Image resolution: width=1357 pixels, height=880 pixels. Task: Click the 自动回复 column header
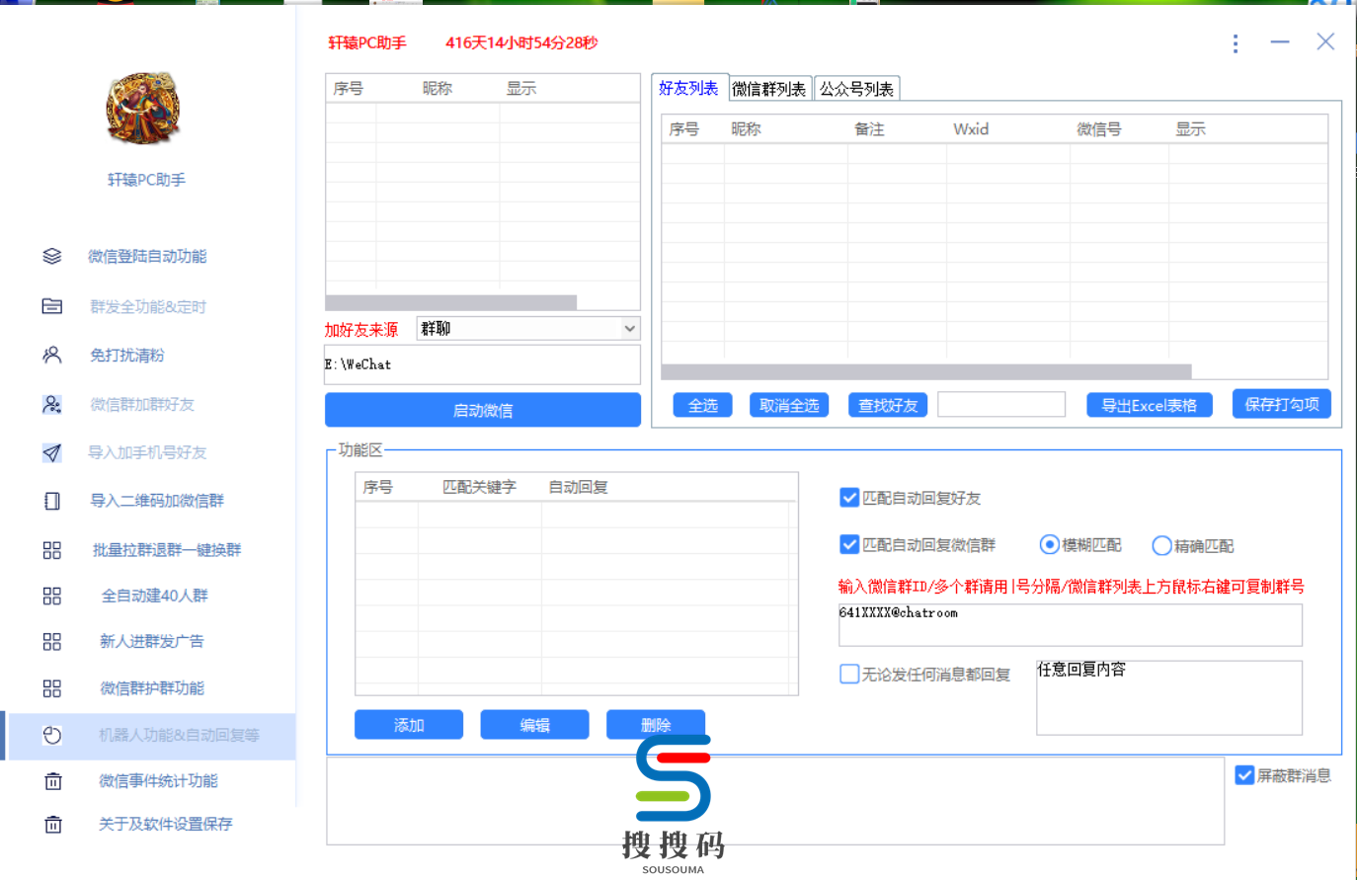point(579,487)
